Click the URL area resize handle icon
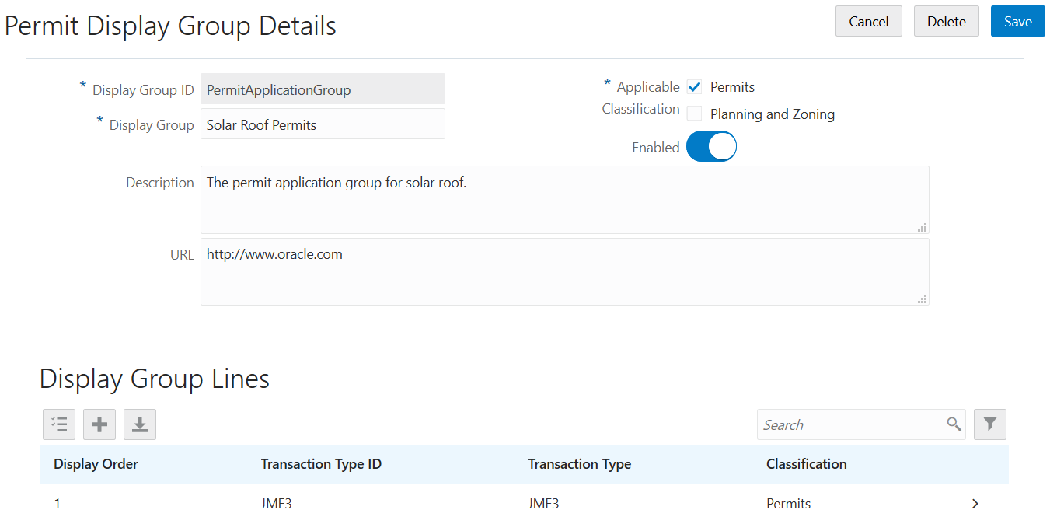The width and height of the screenshot is (1050, 531). click(923, 299)
